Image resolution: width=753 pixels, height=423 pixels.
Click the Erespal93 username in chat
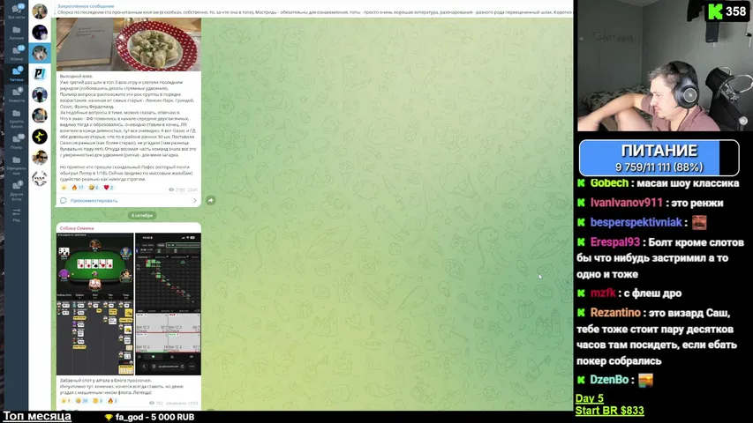614,242
